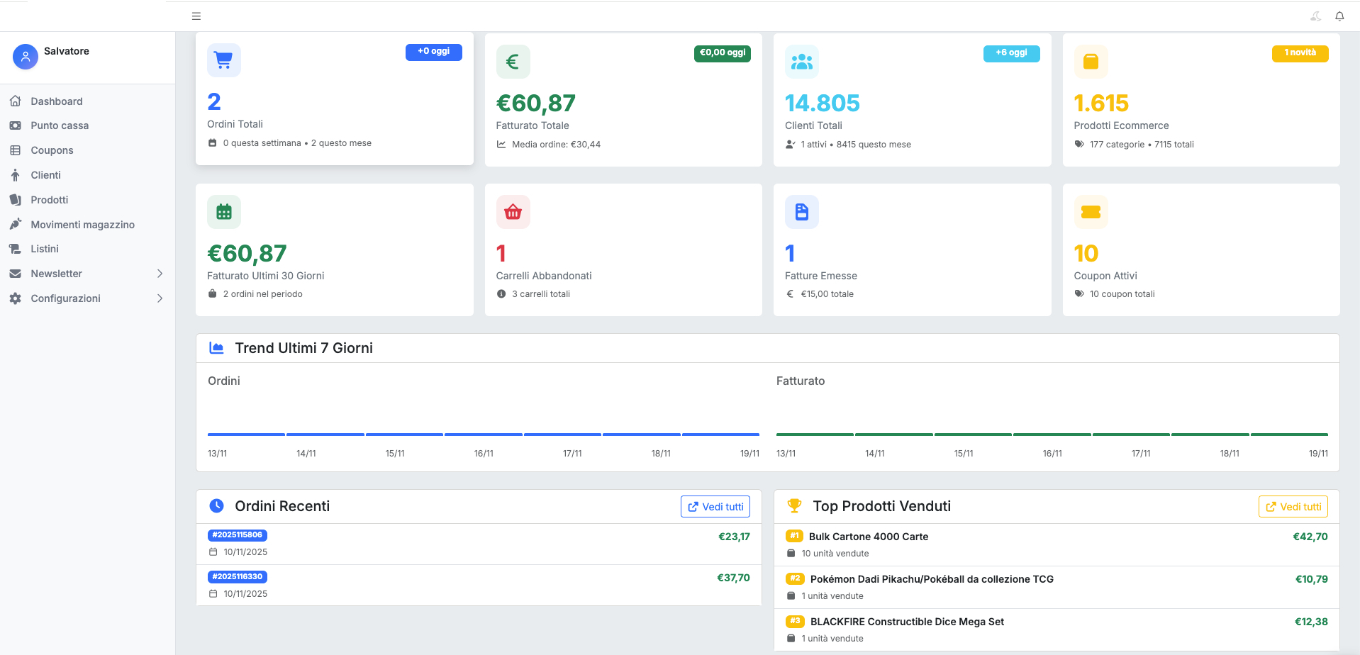Click the invoice icon on Fatture Emesse card

pos(801,211)
